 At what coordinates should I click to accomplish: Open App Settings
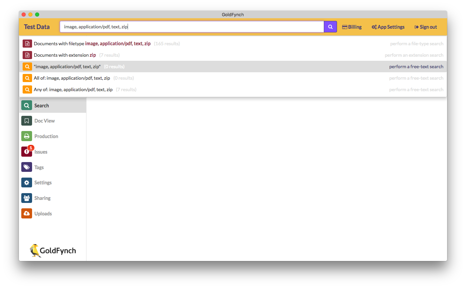[x=388, y=27]
